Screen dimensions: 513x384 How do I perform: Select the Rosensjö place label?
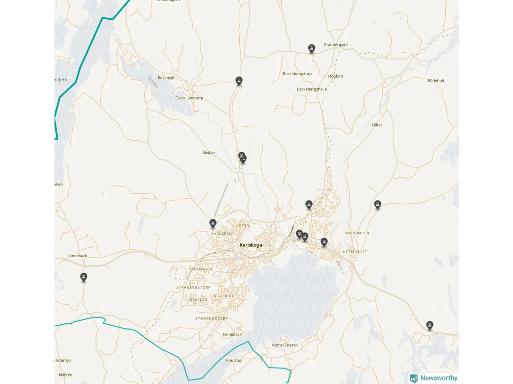[x=166, y=78]
